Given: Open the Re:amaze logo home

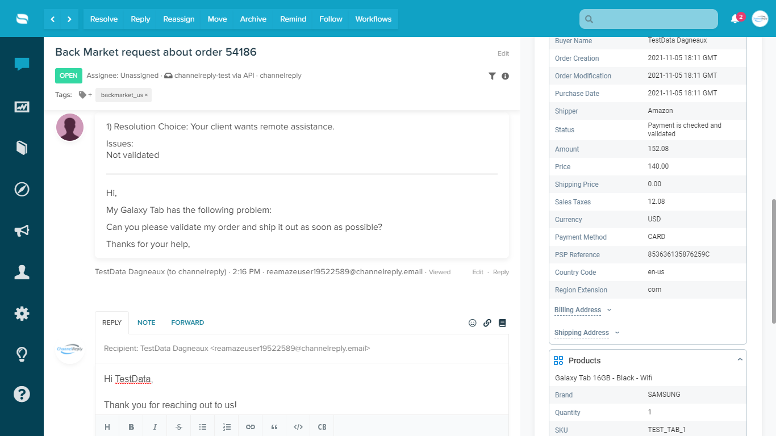Looking at the screenshot, I should coord(22,19).
